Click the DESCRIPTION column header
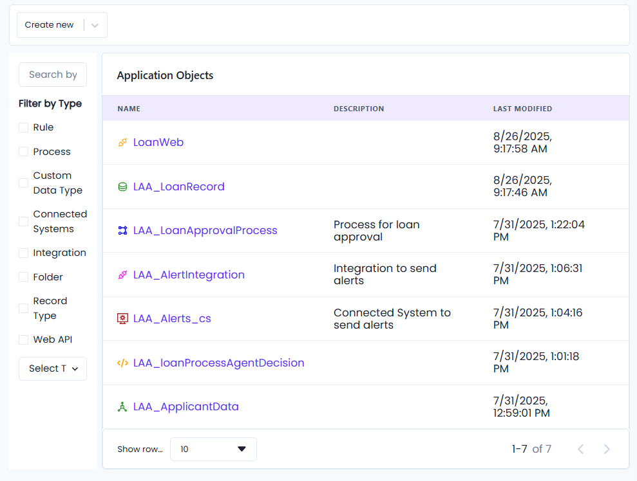This screenshot has height=481, width=637. 359,109
